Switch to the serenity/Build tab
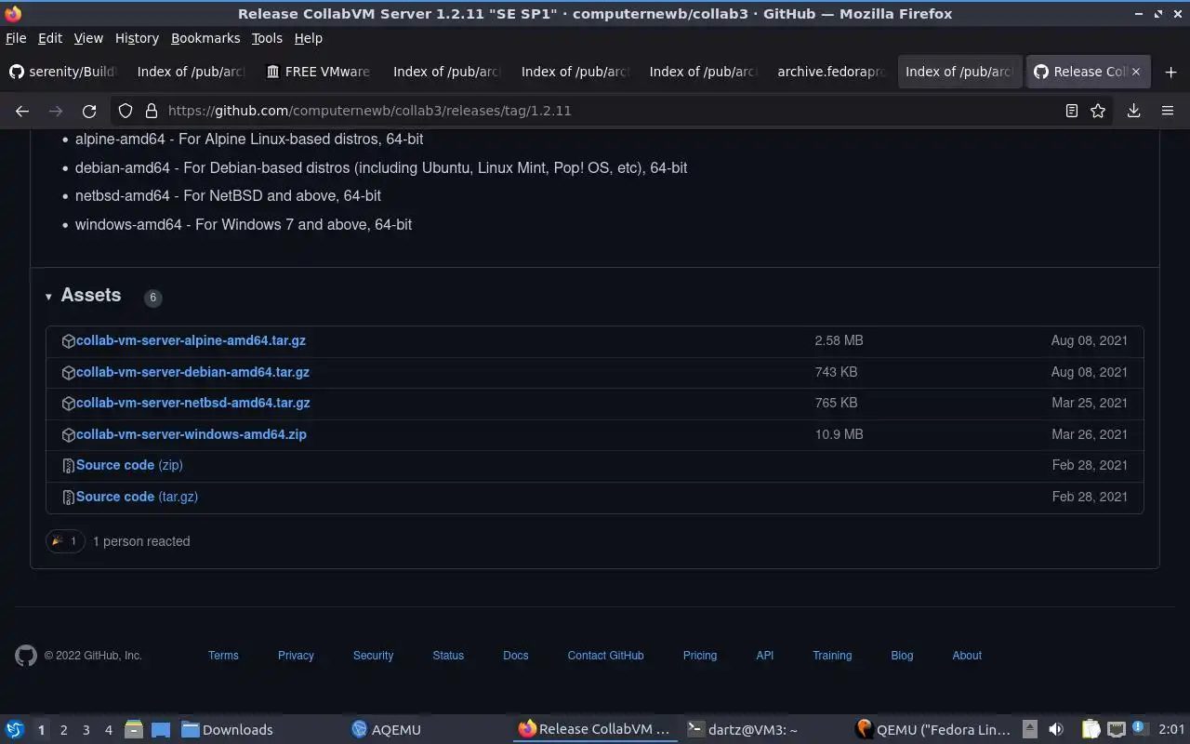1190x744 pixels. coord(63,72)
